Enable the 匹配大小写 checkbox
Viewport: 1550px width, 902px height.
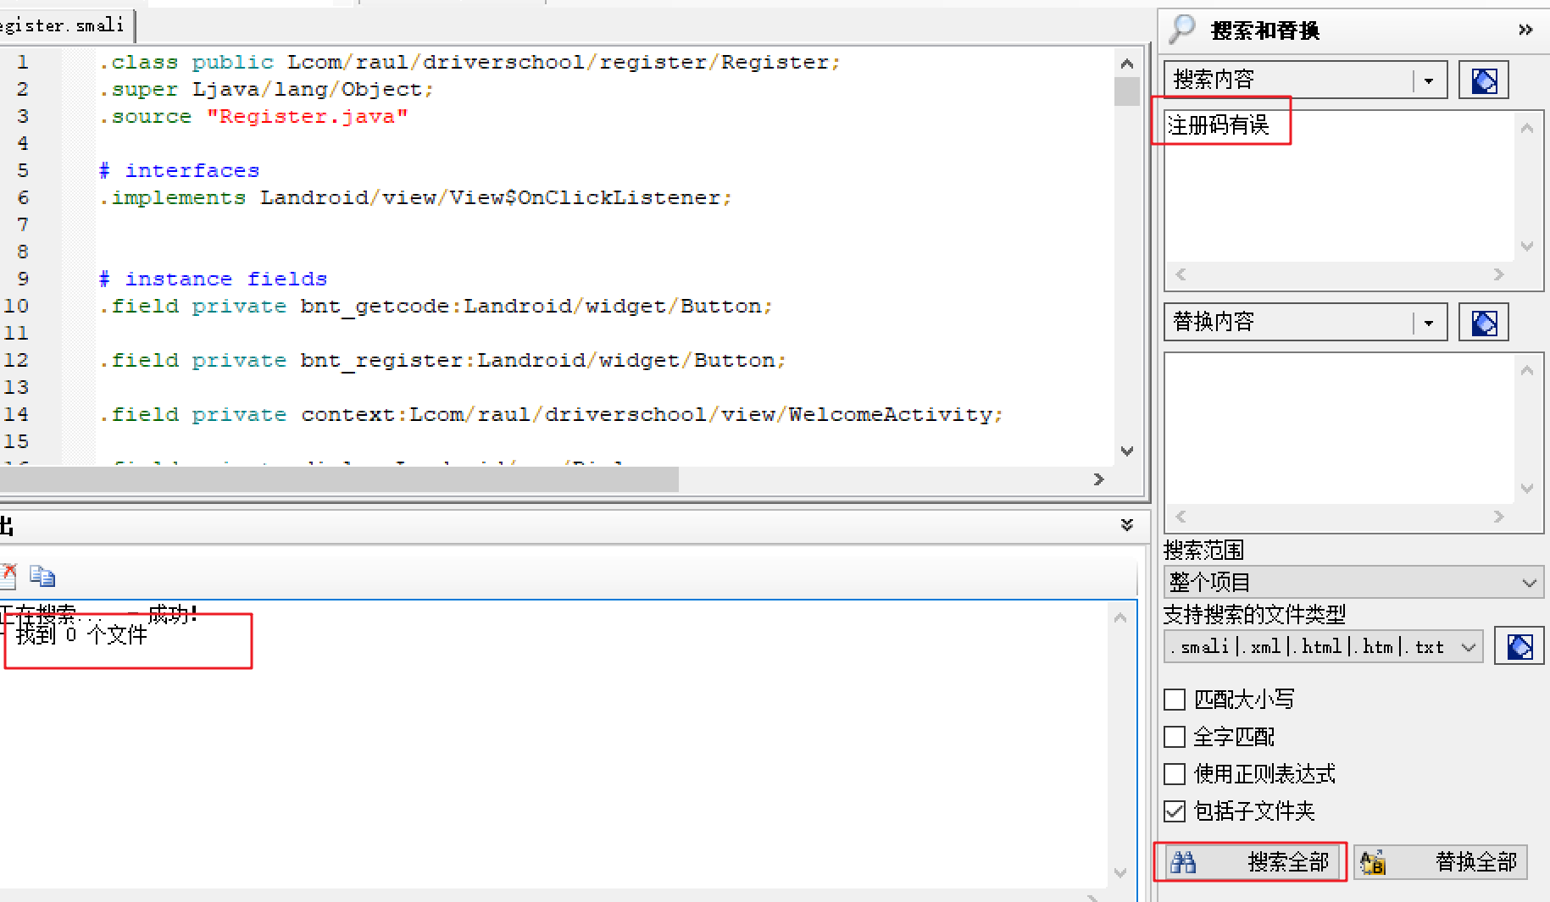[x=1175, y=700]
